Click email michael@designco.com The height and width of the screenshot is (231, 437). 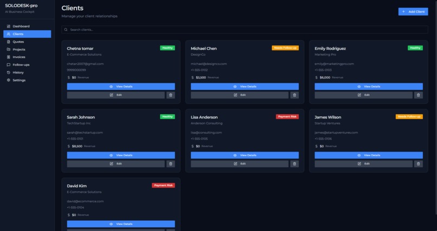pos(209,64)
